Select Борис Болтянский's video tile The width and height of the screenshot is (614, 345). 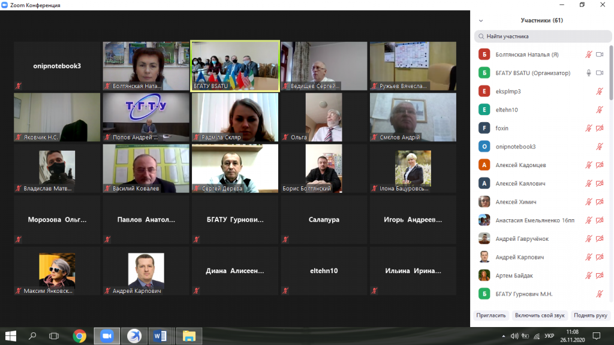[324, 168]
